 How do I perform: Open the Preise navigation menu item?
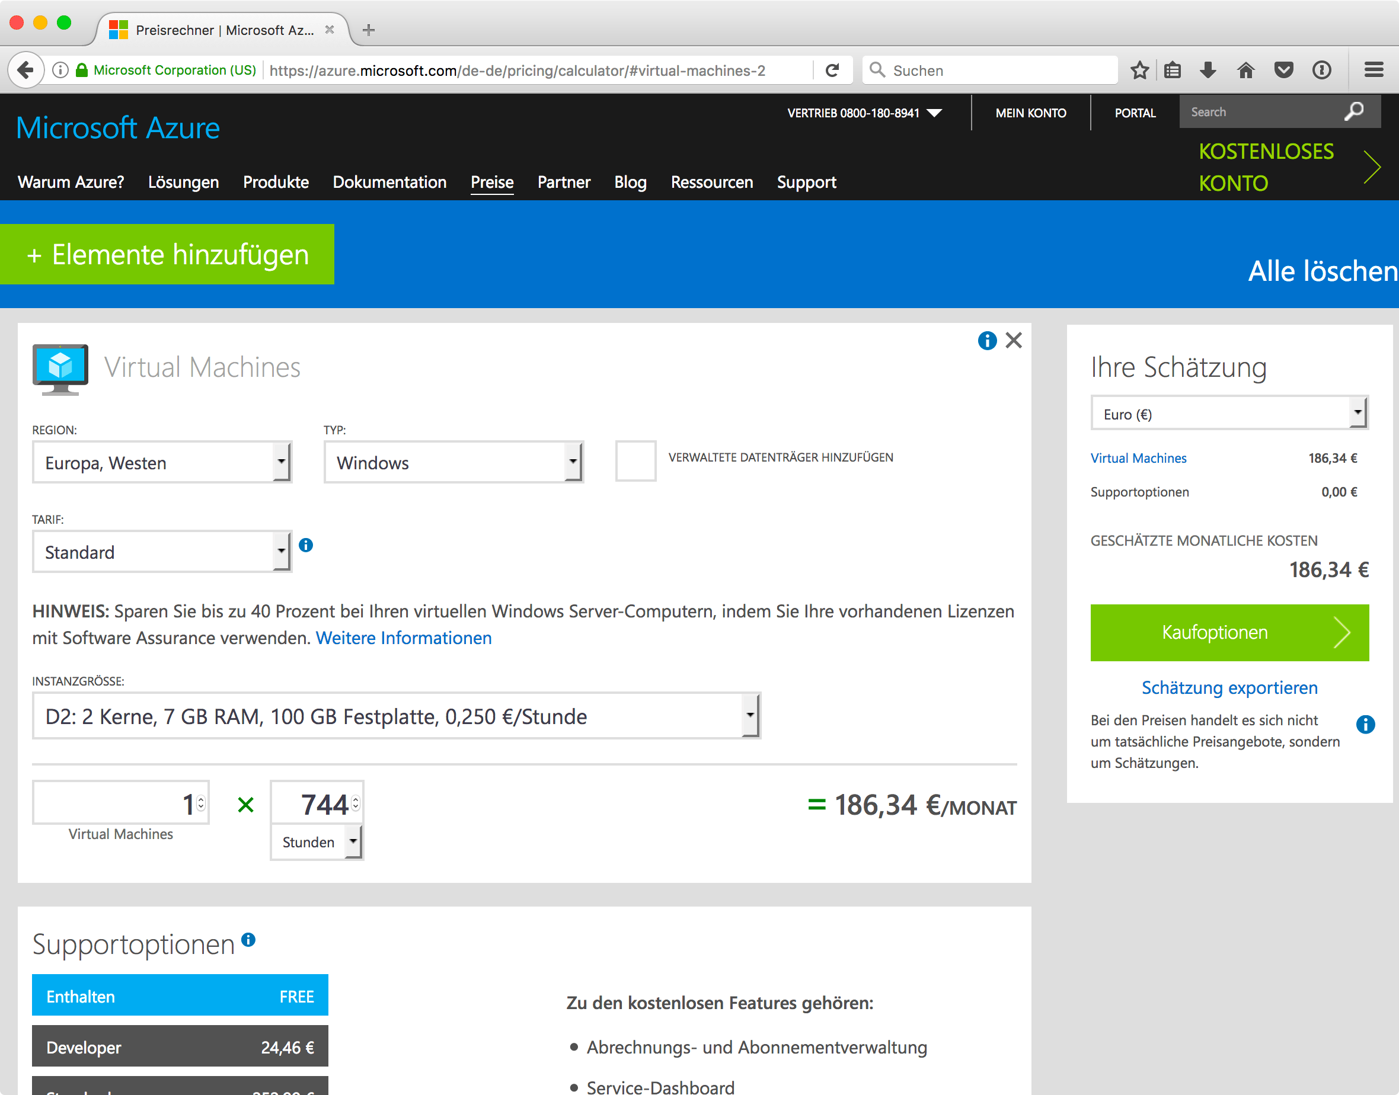pyautogui.click(x=492, y=182)
